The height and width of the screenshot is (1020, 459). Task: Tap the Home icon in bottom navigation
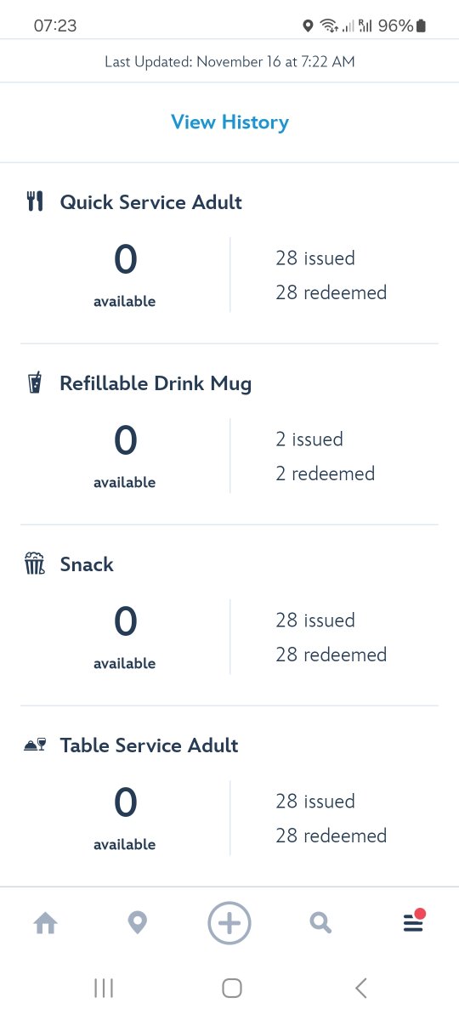45,923
